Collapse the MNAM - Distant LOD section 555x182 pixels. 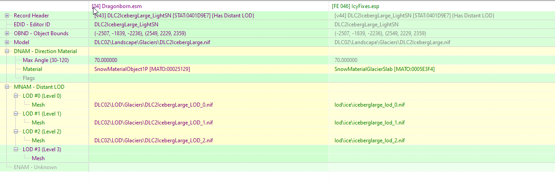7,87
